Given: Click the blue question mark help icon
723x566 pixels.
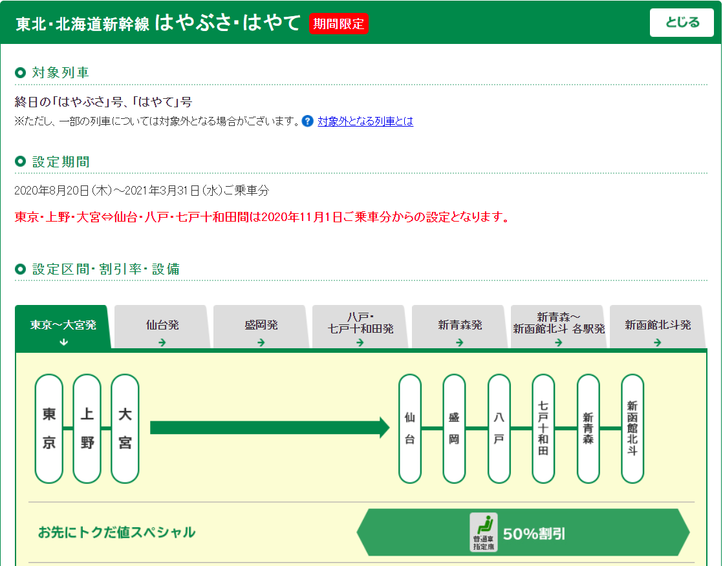Looking at the screenshot, I should point(308,121).
